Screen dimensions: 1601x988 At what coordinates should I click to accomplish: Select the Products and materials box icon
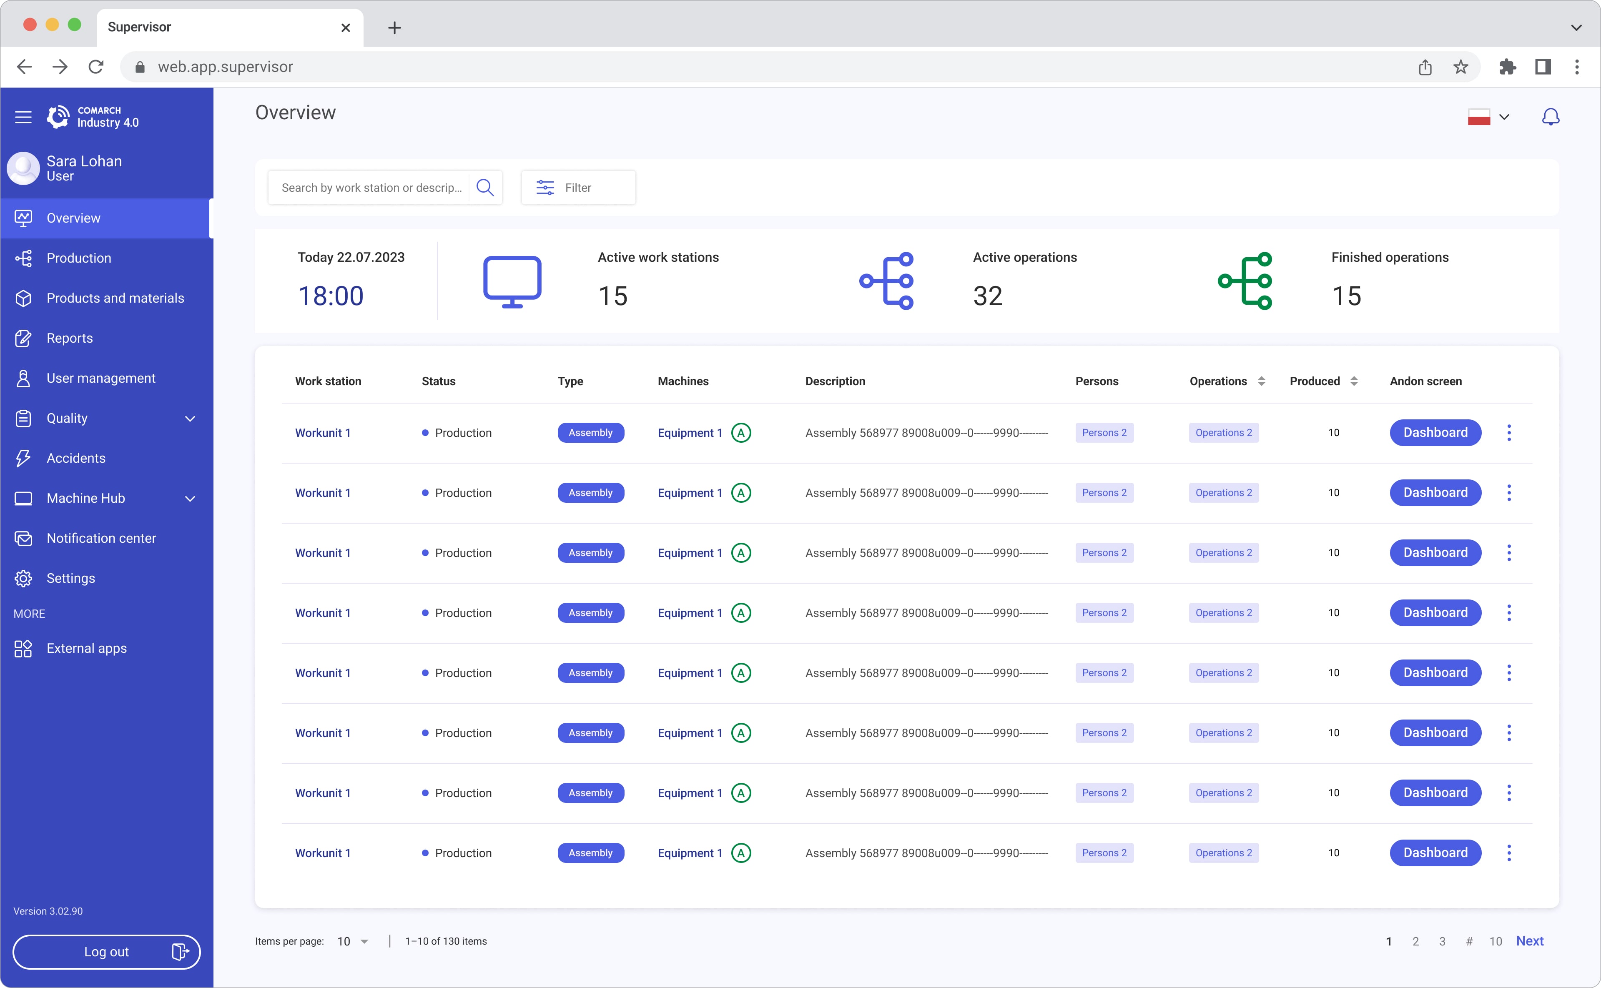click(23, 298)
